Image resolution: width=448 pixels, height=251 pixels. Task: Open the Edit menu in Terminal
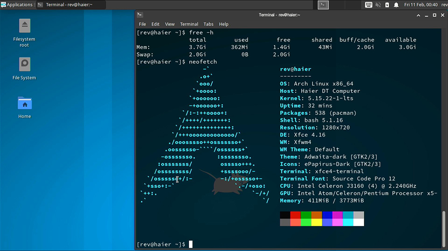[155, 24]
